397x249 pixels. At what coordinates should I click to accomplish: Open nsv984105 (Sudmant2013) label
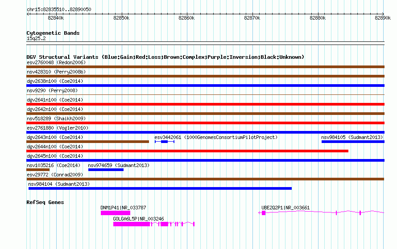[x=352, y=137]
